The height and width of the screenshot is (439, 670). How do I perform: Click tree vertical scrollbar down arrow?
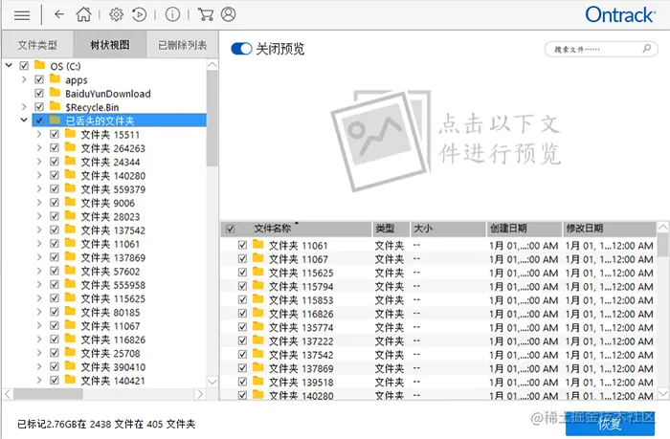[212, 382]
